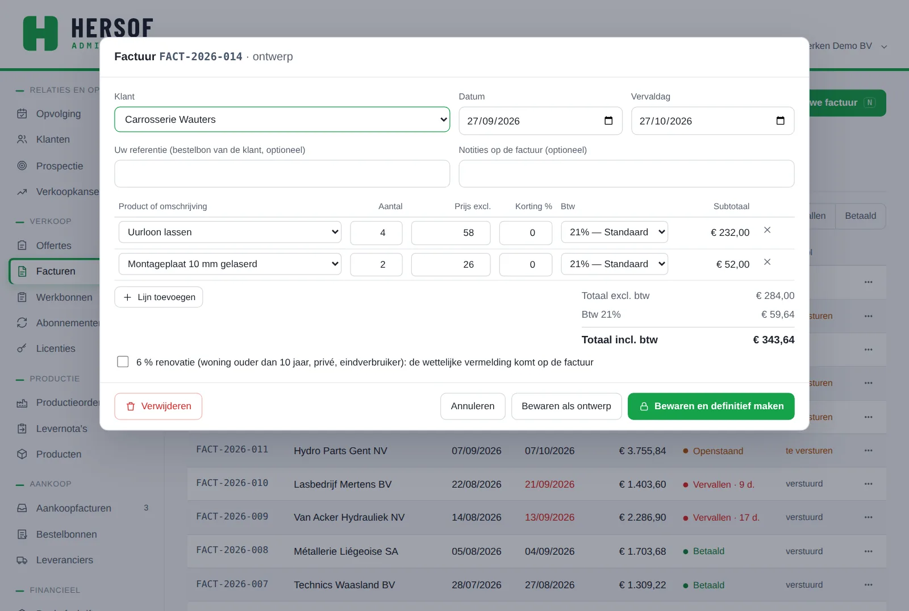Click the Klanten sidebar icon

pos(22,139)
